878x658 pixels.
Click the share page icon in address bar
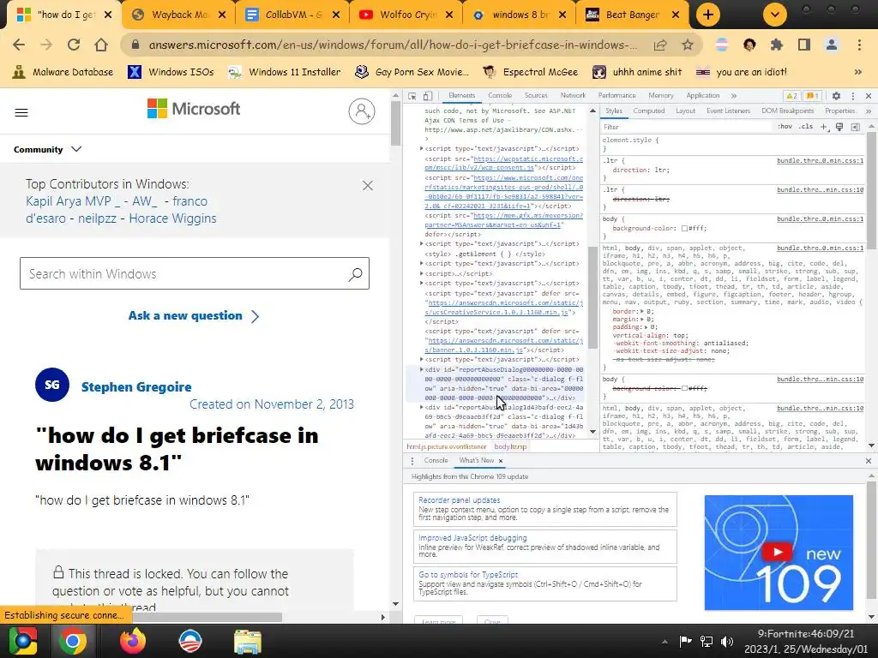coord(660,45)
